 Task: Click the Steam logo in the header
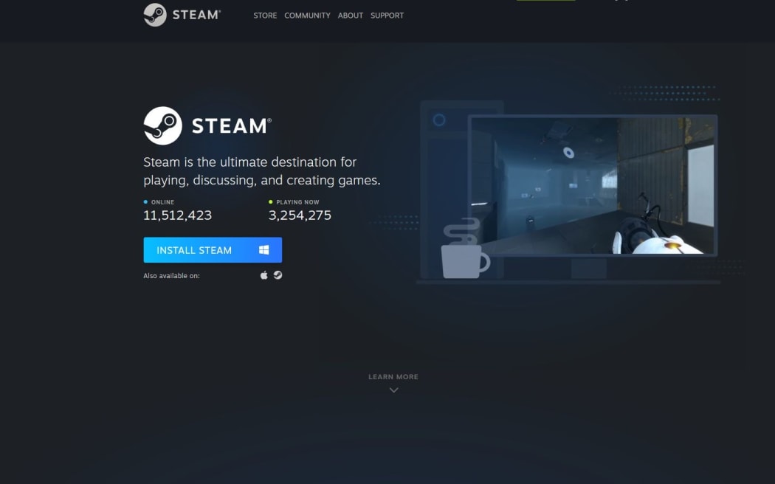tap(182, 15)
